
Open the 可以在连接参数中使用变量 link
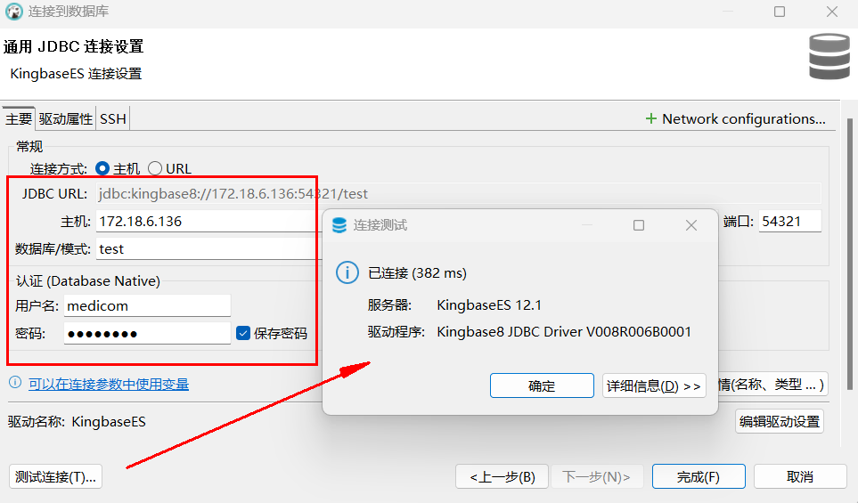[109, 385]
